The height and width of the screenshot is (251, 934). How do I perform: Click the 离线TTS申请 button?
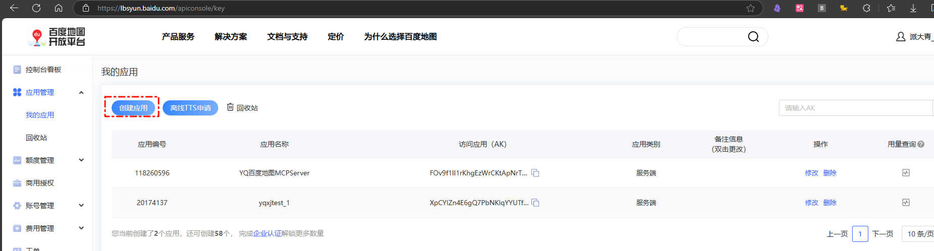point(190,108)
